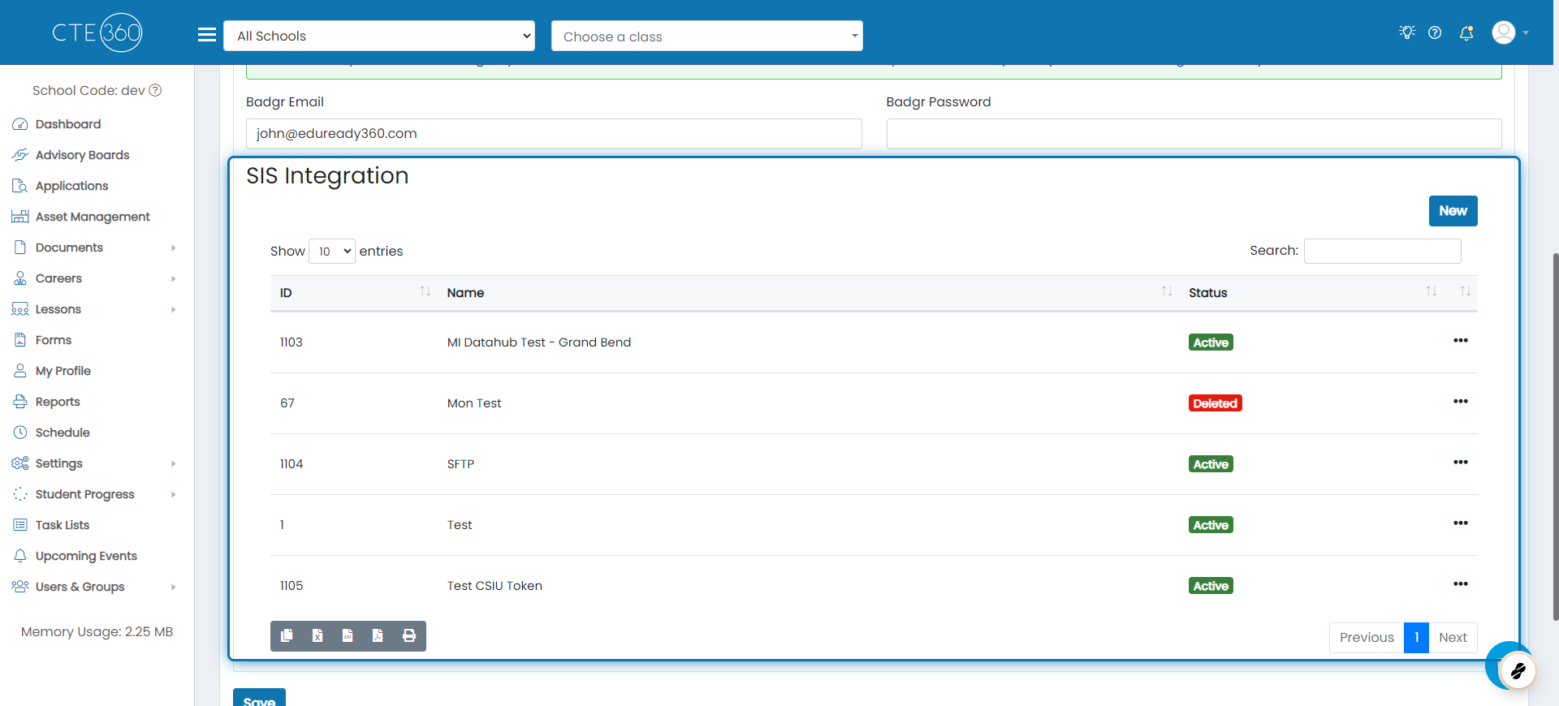Viewport: 1559px width, 706px height.
Task: Open Reports in sidebar
Action: (x=58, y=402)
